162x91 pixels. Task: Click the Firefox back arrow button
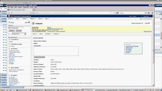tap(9, 13)
